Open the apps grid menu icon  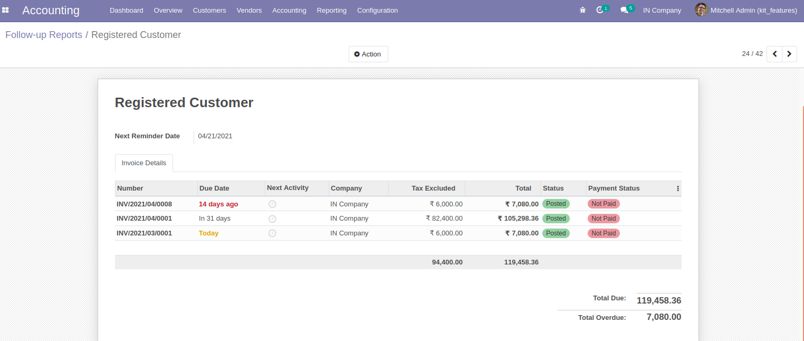6,10
